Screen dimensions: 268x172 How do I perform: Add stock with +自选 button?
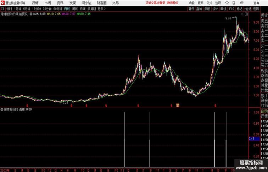248,9
